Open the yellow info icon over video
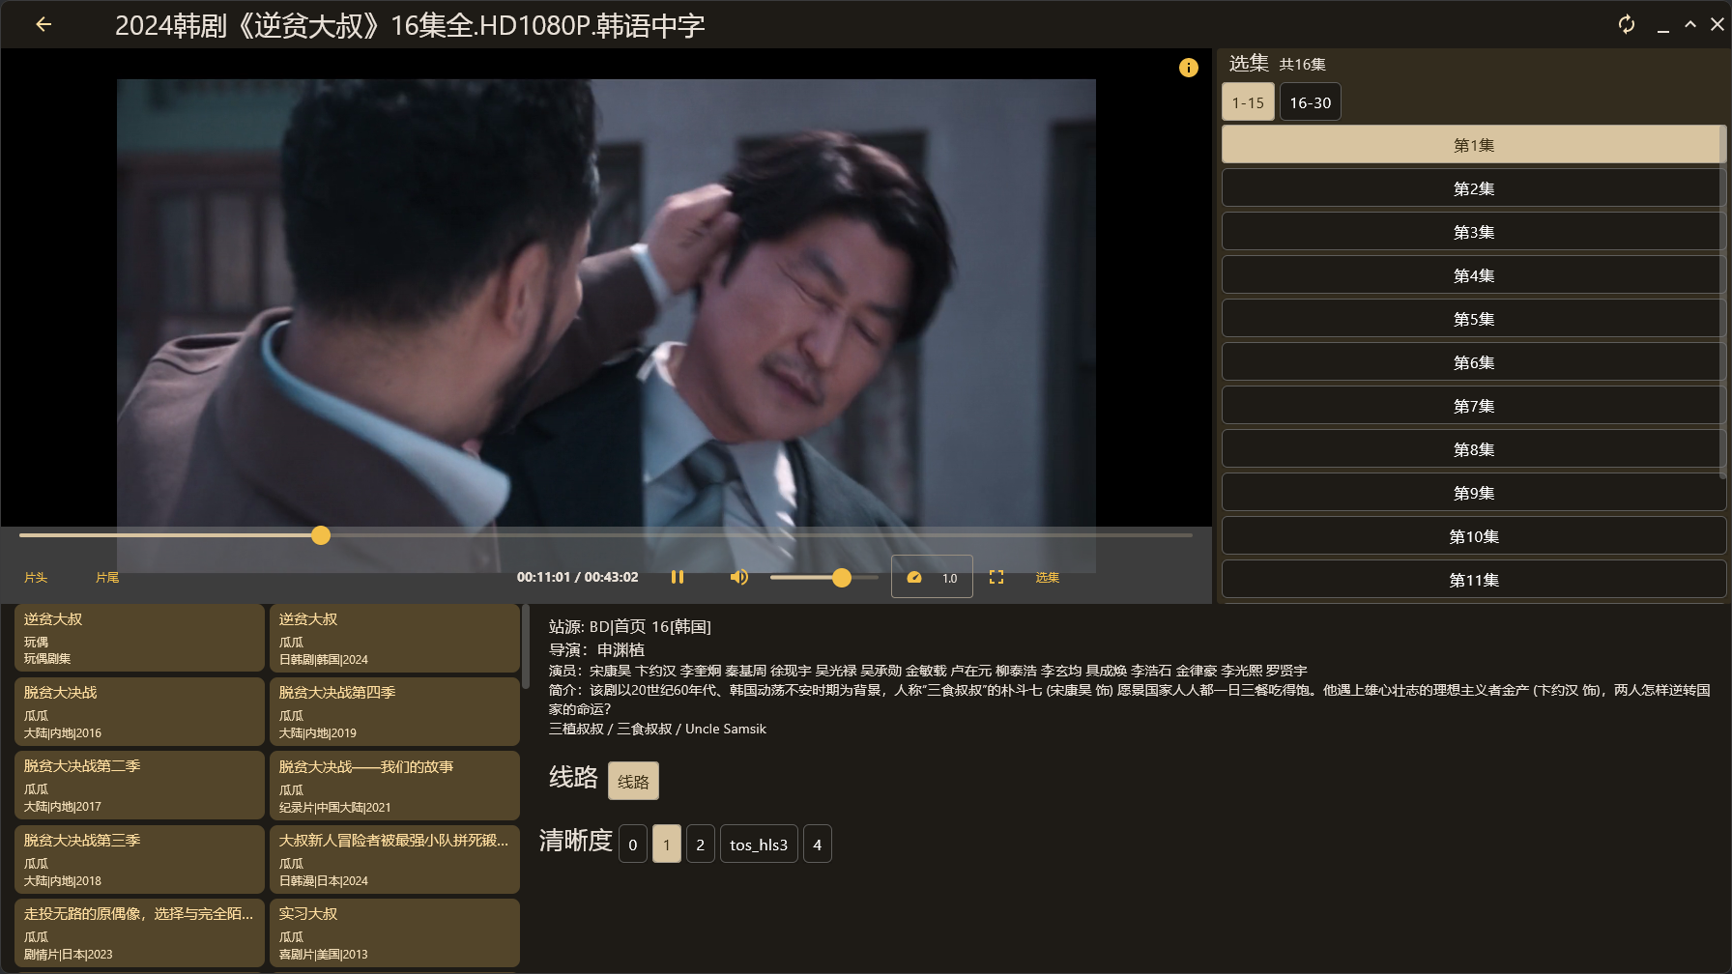 coord(1189,68)
